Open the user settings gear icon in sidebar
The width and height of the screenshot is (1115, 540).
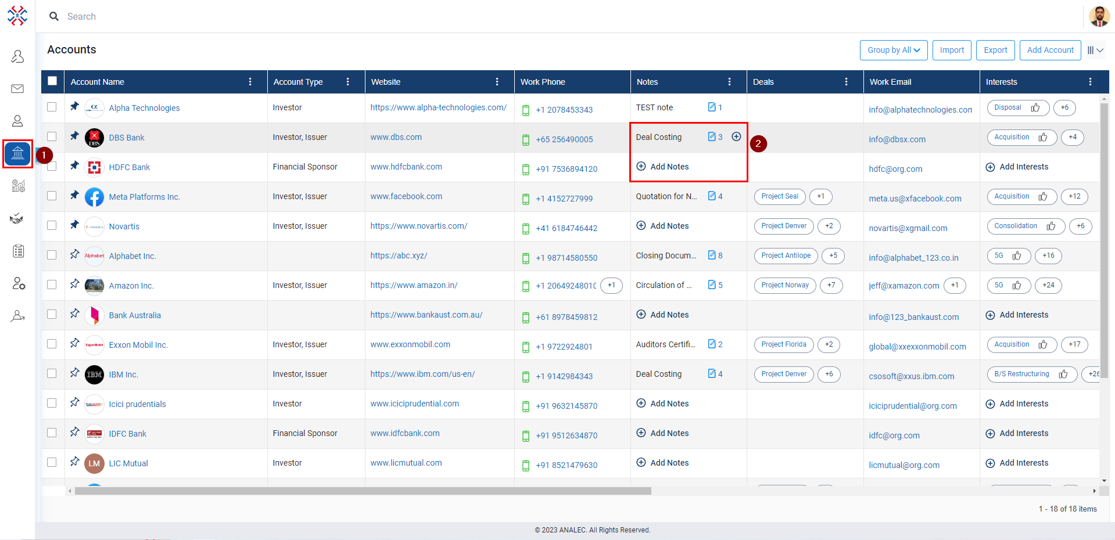19,283
